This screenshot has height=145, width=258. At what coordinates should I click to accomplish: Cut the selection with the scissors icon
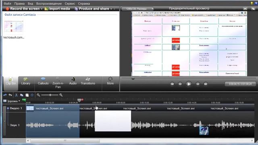[16, 95]
